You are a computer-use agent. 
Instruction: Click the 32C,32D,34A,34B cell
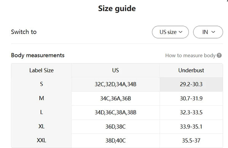click(116, 84)
